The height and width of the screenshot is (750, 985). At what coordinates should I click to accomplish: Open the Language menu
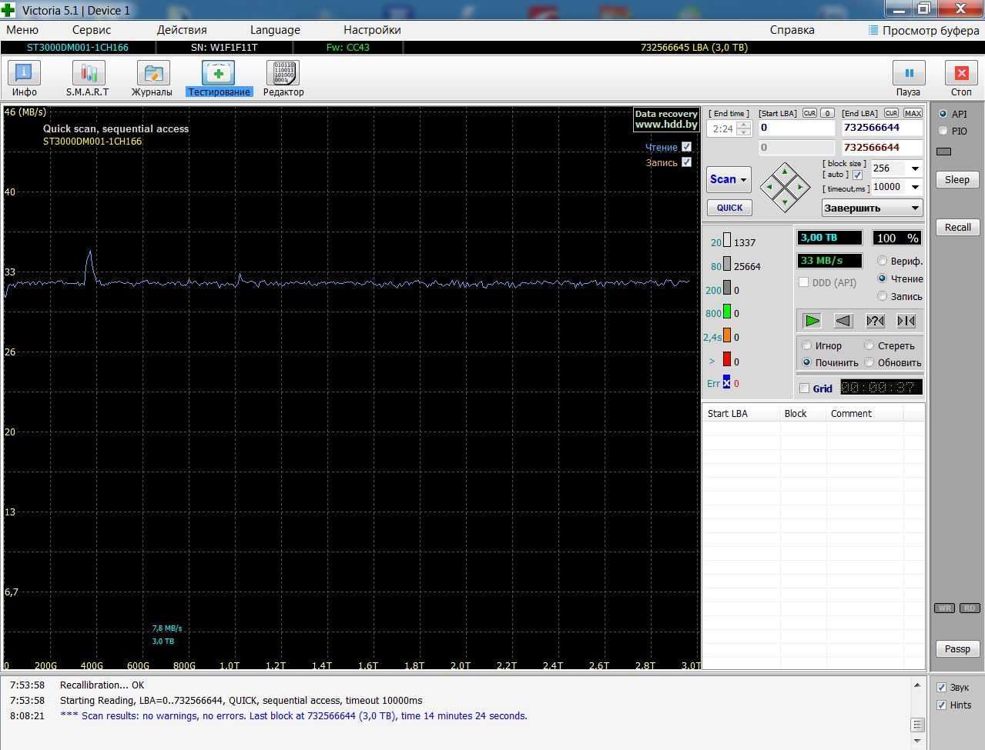pos(275,30)
